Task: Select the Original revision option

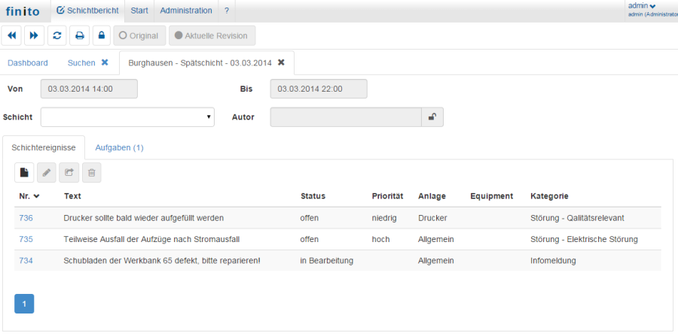Action: [139, 35]
